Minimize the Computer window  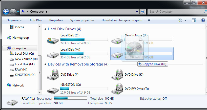(187, 2)
